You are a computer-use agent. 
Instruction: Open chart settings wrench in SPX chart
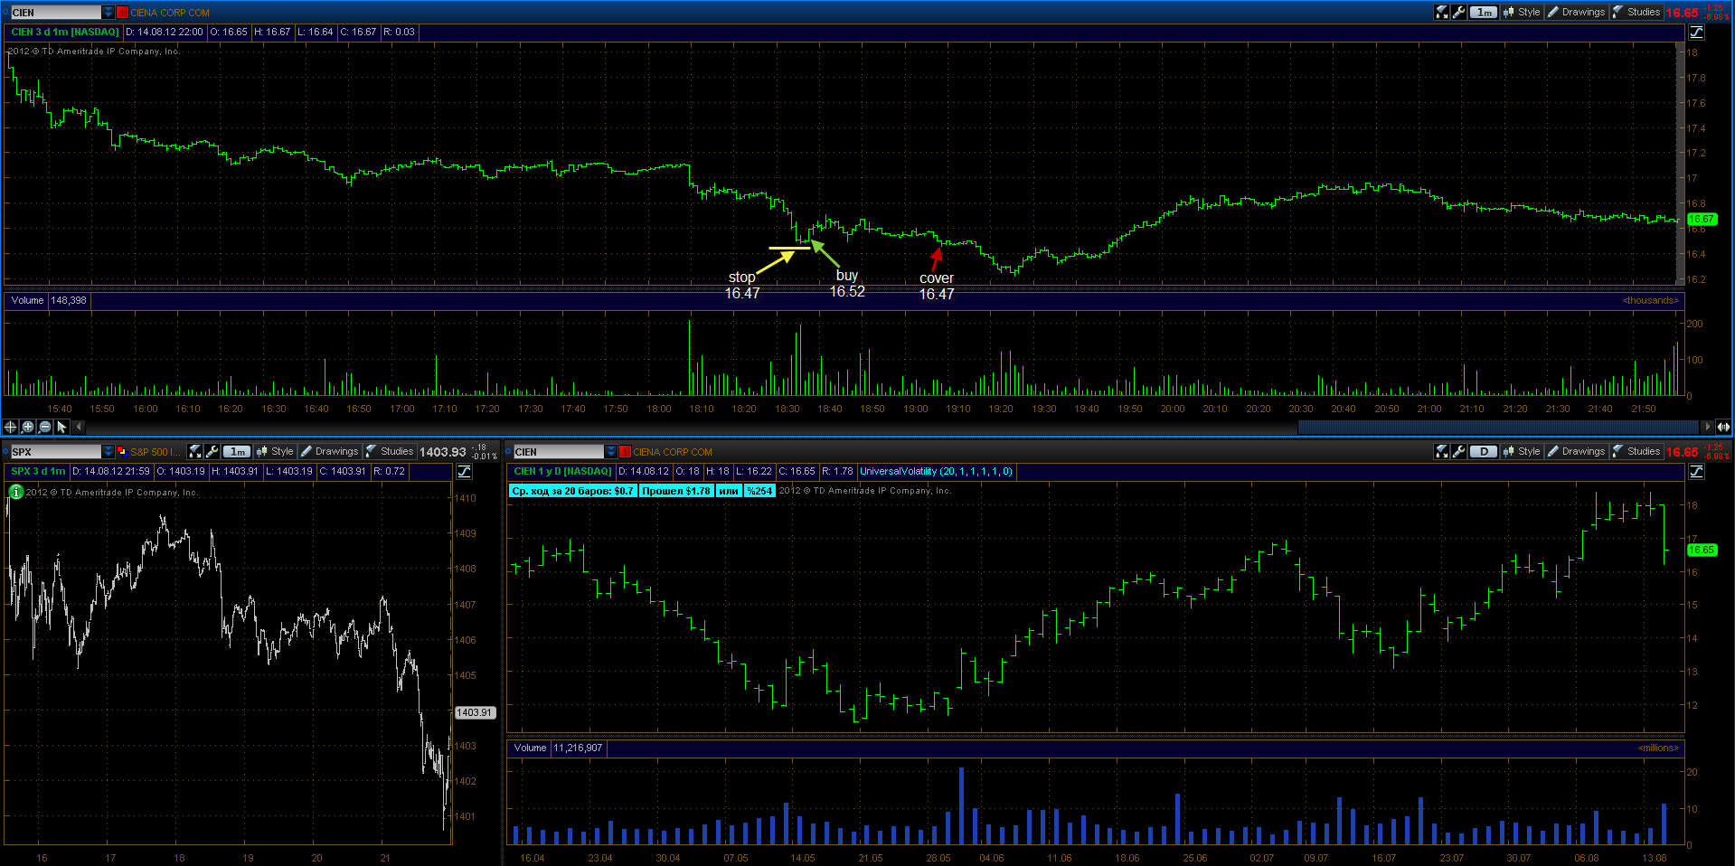(212, 451)
